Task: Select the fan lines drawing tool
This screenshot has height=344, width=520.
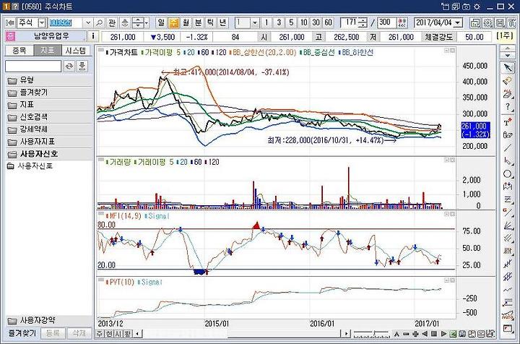Action: coord(508,225)
